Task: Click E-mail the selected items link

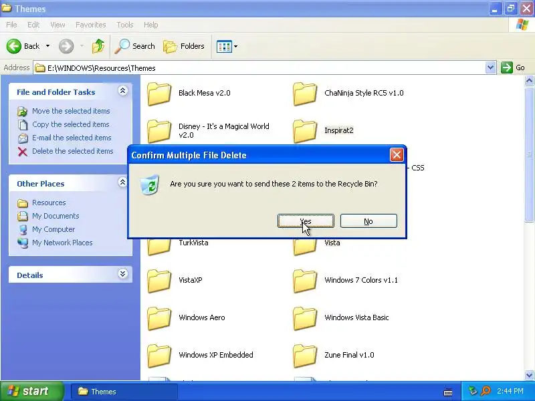Action: (72, 138)
